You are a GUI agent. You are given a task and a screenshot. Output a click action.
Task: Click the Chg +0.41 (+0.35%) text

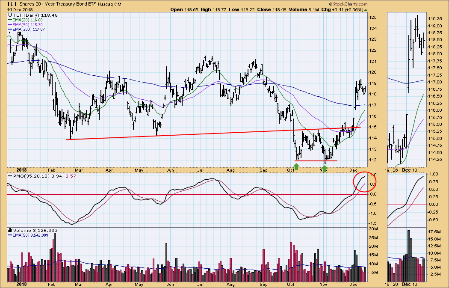[x=342, y=9]
